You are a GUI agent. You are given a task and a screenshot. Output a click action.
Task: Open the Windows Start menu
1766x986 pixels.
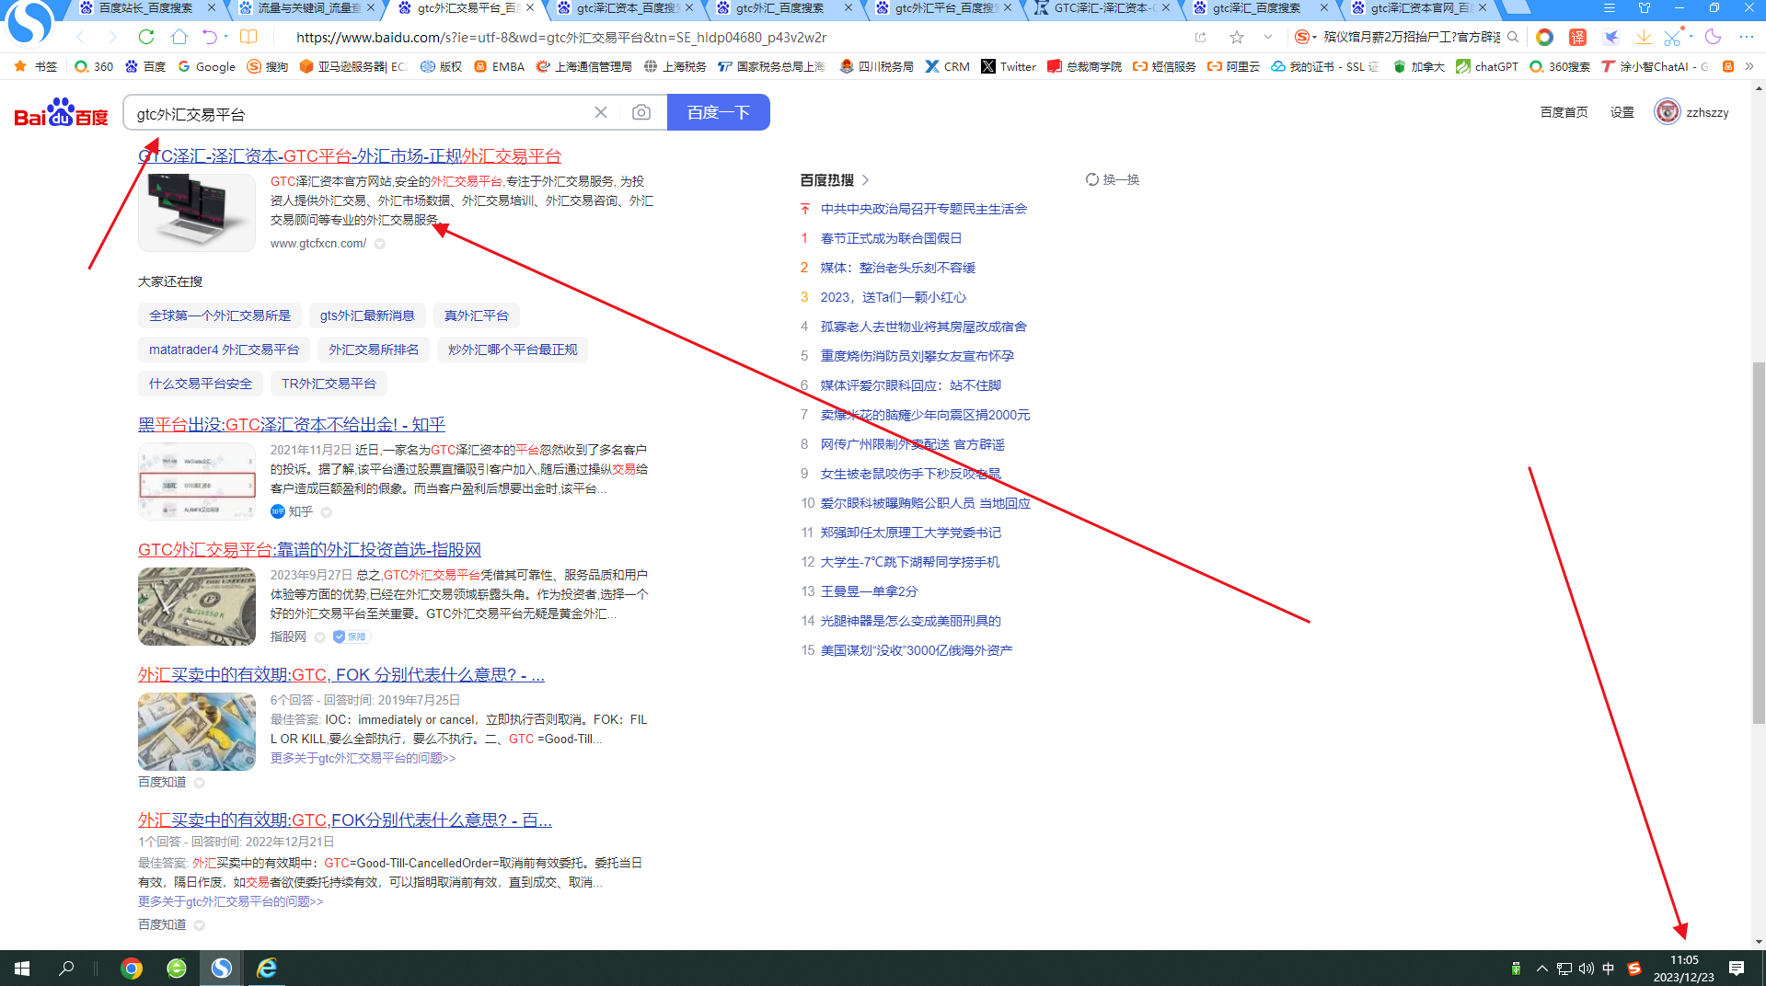pos(22,968)
